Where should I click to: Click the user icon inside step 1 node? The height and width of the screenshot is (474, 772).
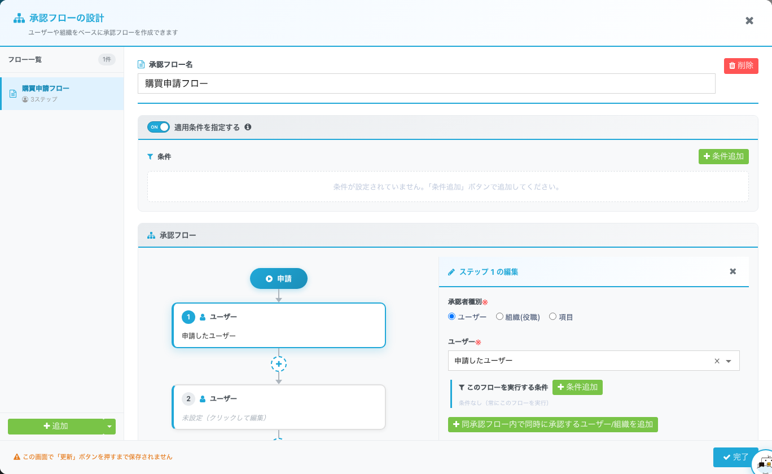(203, 317)
